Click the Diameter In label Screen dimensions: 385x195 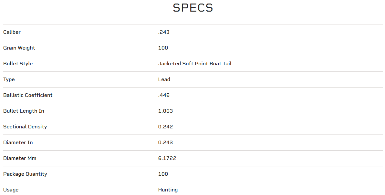18,143
